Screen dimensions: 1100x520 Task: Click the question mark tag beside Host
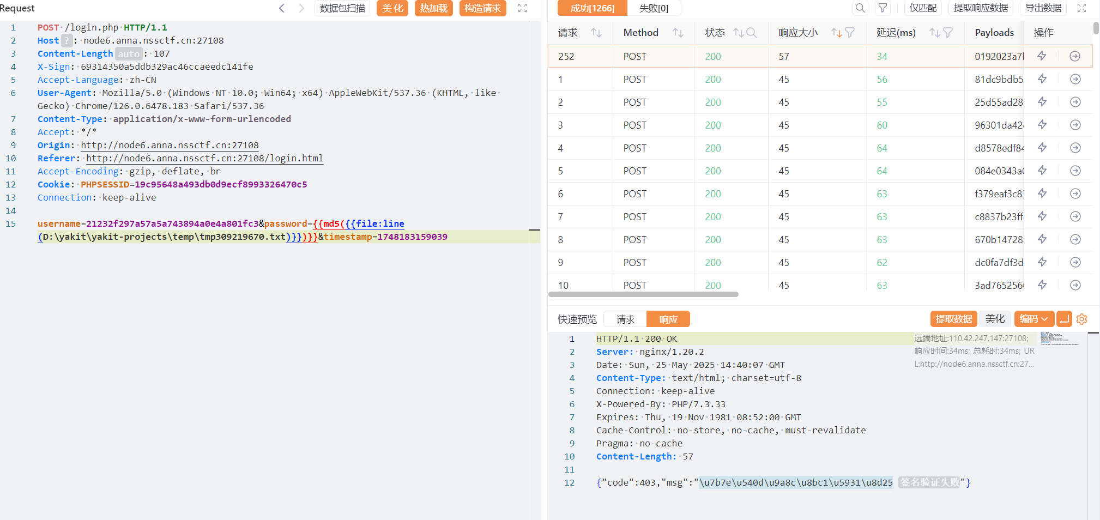tap(67, 40)
